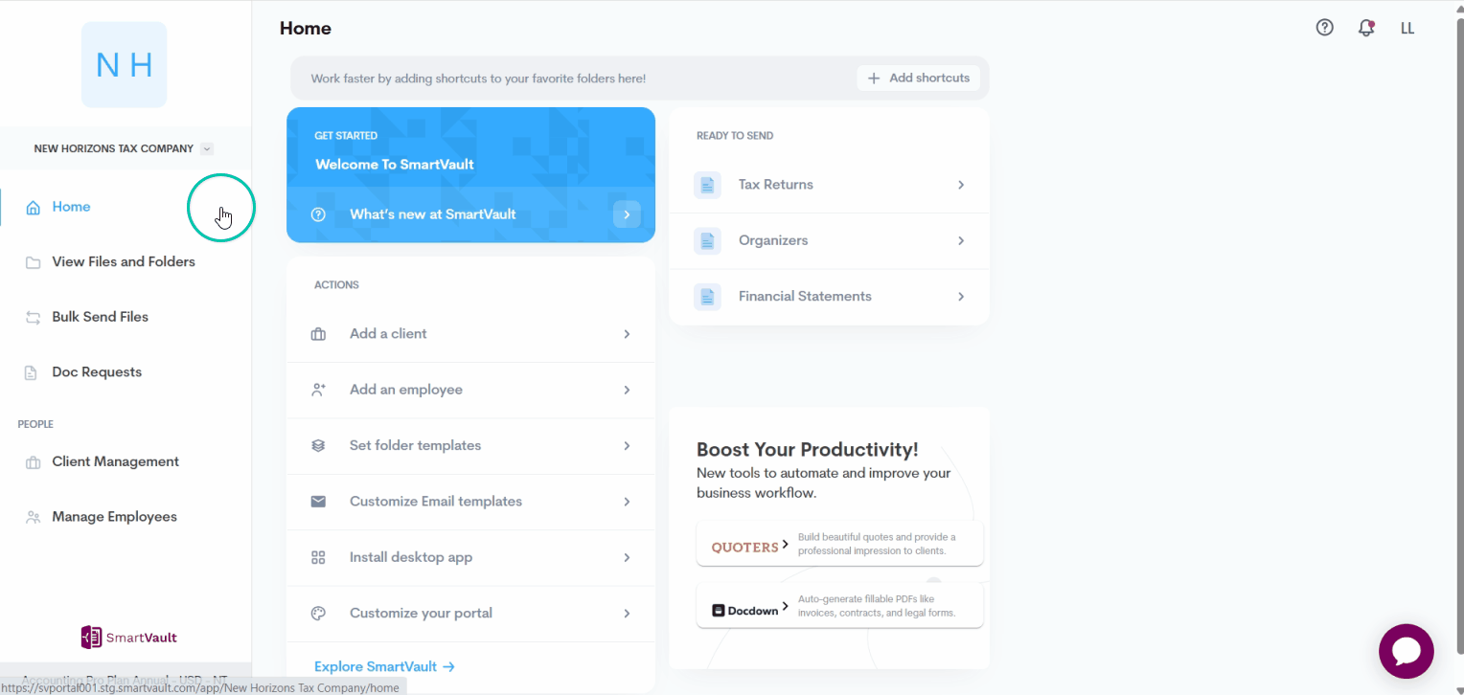This screenshot has height=695, width=1464.
Task: Open Organizers using its chevron
Action: click(x=960, y=240)
